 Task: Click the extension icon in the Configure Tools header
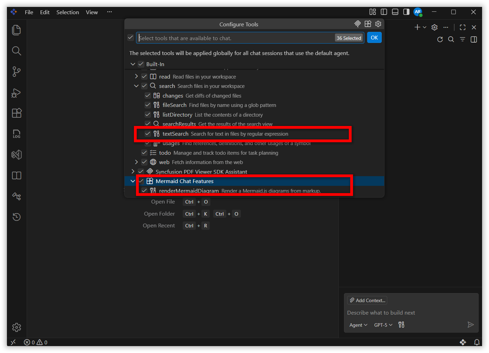(x=368, y=24)
